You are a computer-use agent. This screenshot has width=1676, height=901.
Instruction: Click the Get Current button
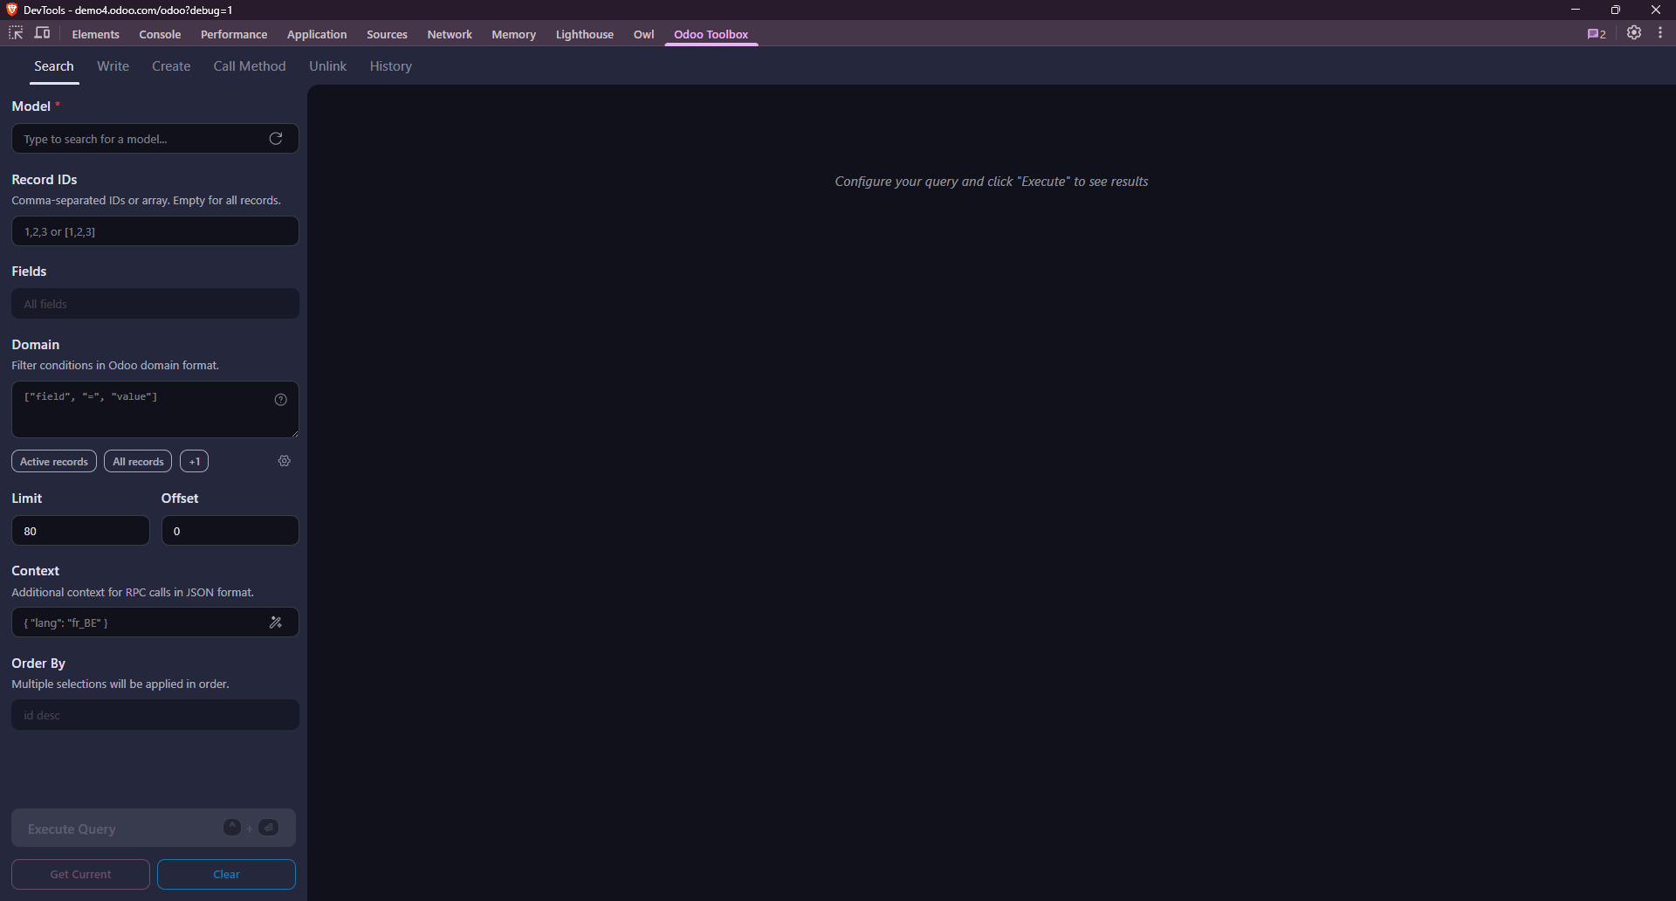point(79,874)
